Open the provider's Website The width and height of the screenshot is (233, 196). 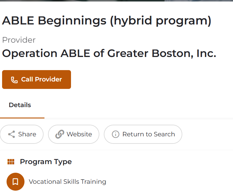(x=74, y=134)
